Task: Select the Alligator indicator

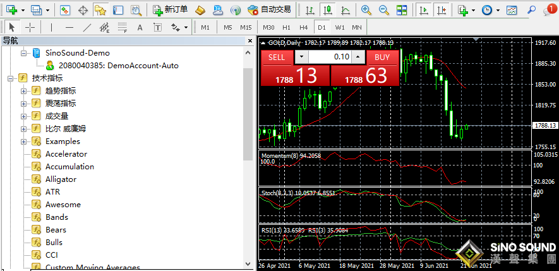Action: tap(61, 179)
